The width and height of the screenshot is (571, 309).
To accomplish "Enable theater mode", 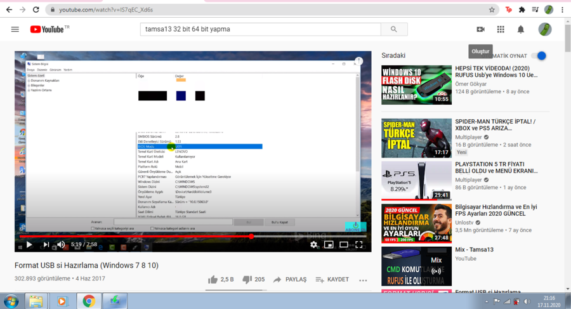I will click(x=344, y=244).
